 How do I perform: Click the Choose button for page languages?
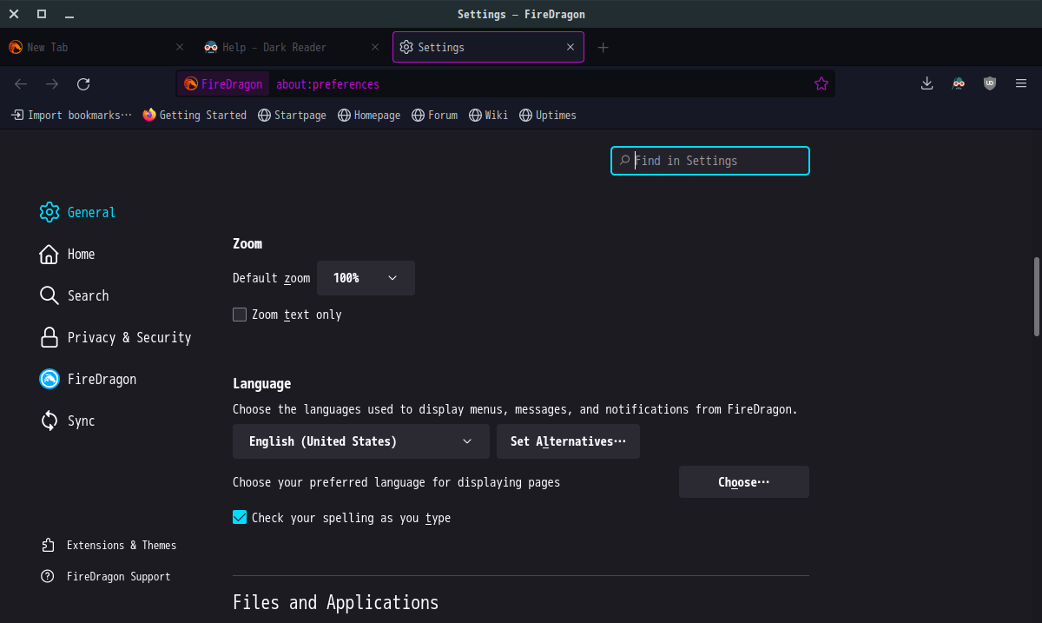(x=744, y=482)
